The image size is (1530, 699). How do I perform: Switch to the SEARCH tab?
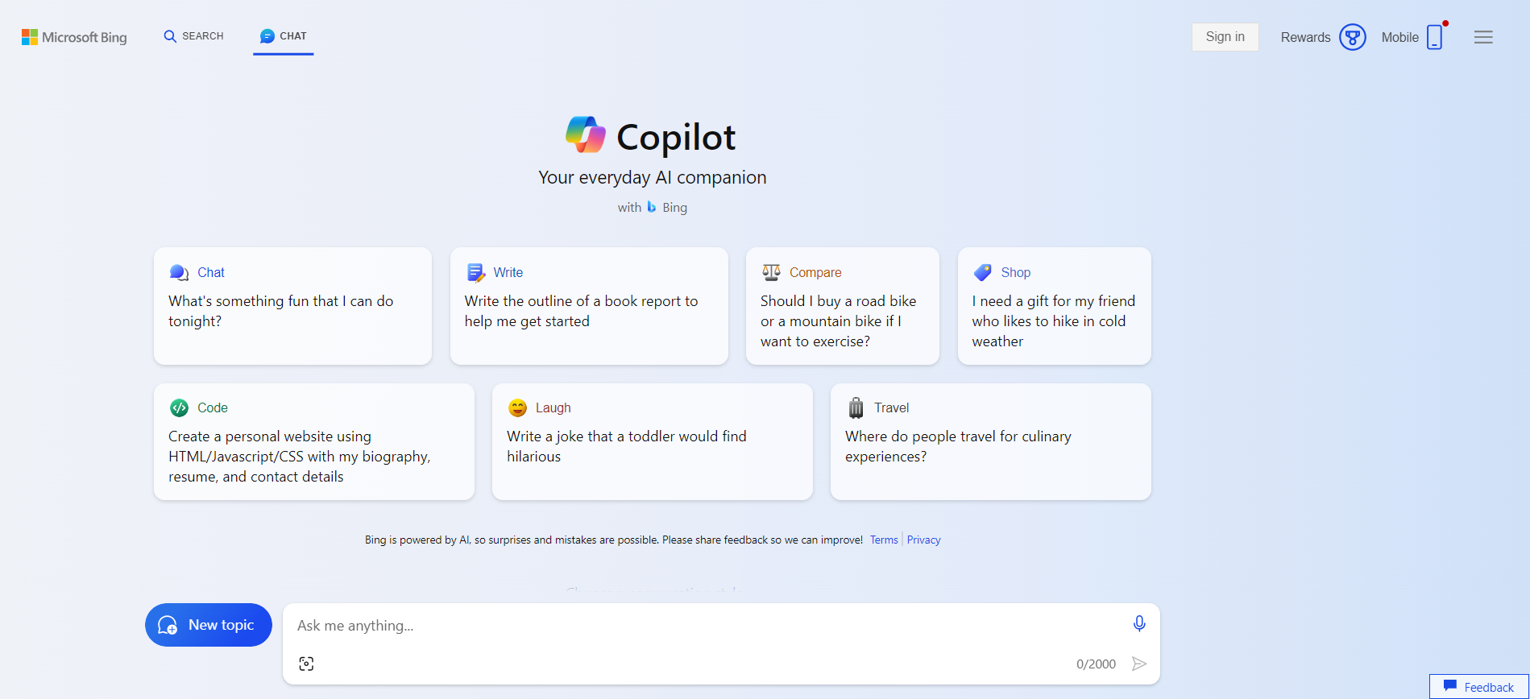pos(193,35)
